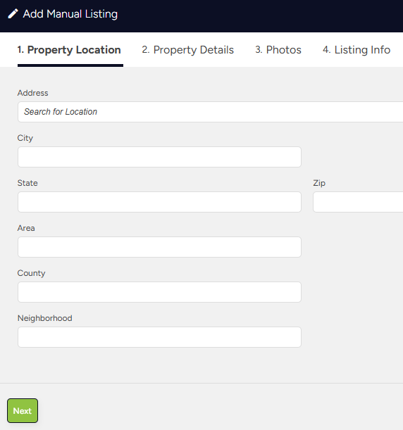Focus the County input field
403x430 pixels.
(159, 292)
